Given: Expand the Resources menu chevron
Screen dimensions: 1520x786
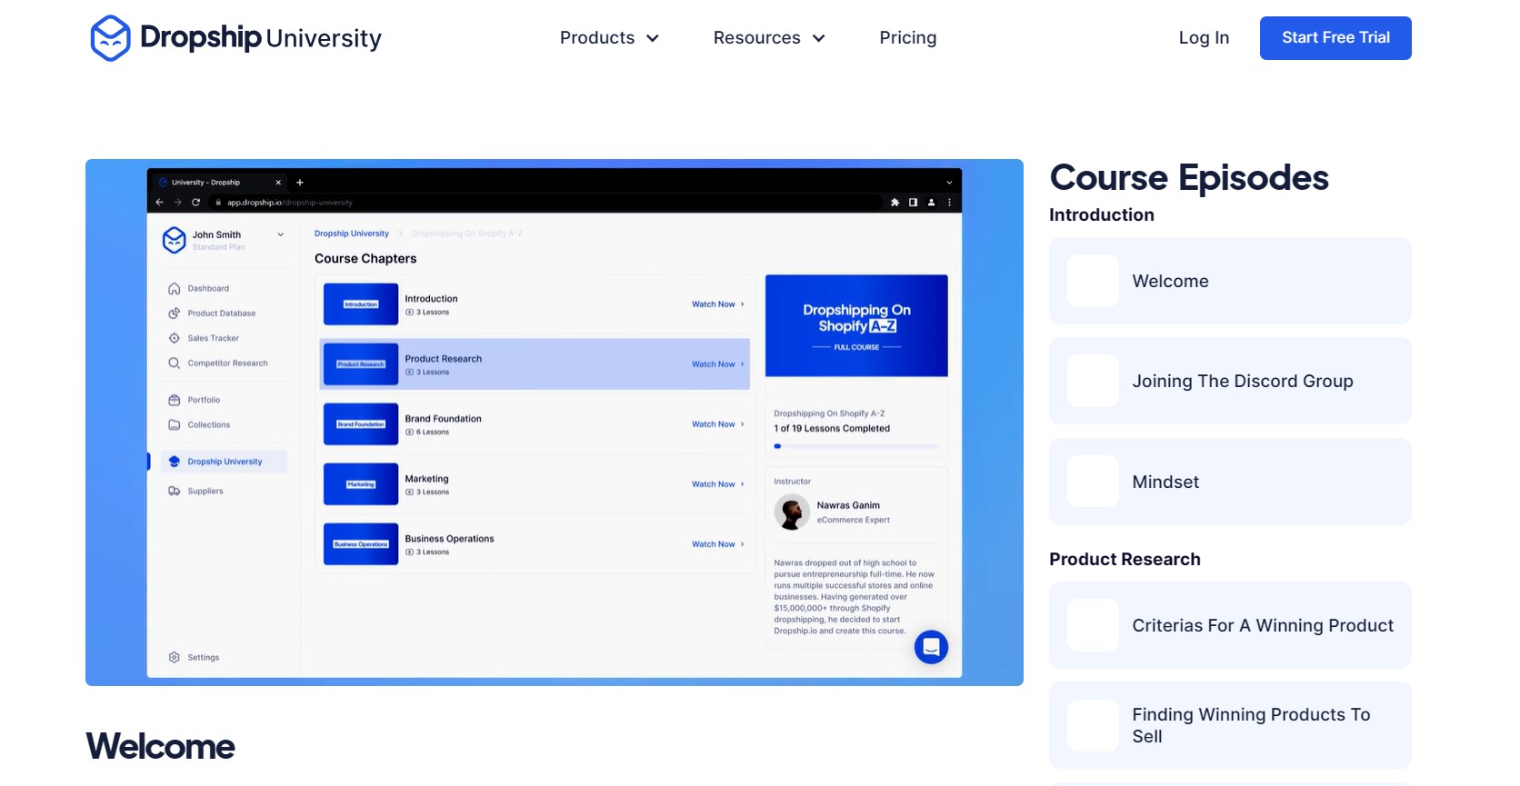Looking at the screenshot, I should [x=819, y=38].
